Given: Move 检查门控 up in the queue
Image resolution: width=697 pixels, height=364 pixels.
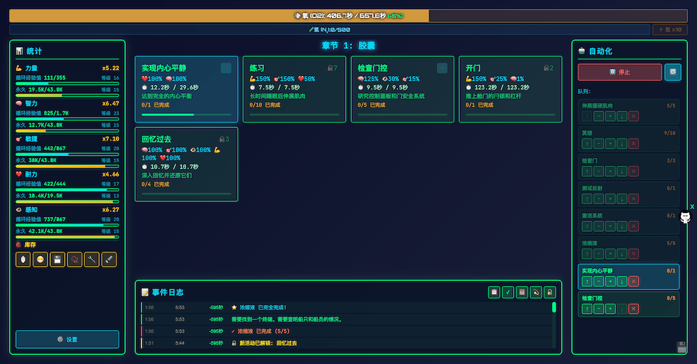Looking at the screenshot, I should (586, 308).
